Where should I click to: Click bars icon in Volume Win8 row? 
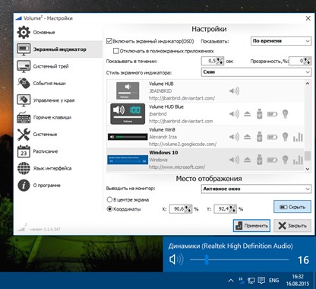click(x=298, y=137)
